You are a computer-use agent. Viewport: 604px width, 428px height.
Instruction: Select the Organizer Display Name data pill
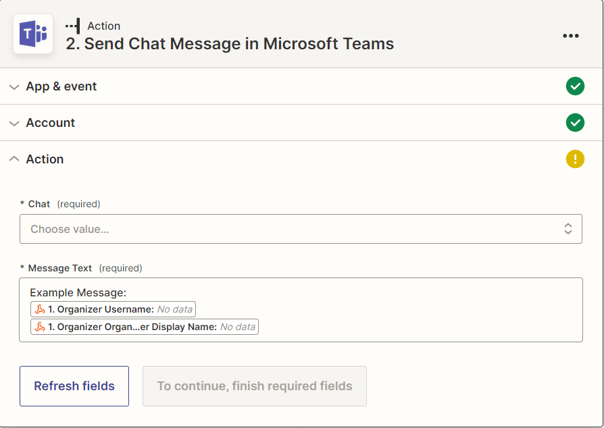145,327
